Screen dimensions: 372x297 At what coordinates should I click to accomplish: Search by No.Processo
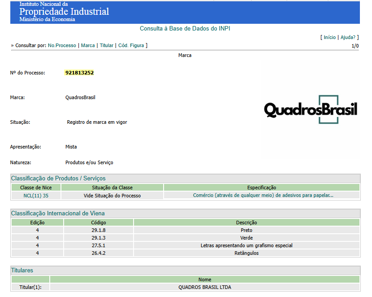[62, 45]
